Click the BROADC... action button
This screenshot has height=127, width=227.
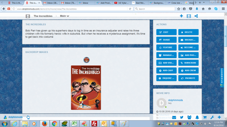coord(188,40)
